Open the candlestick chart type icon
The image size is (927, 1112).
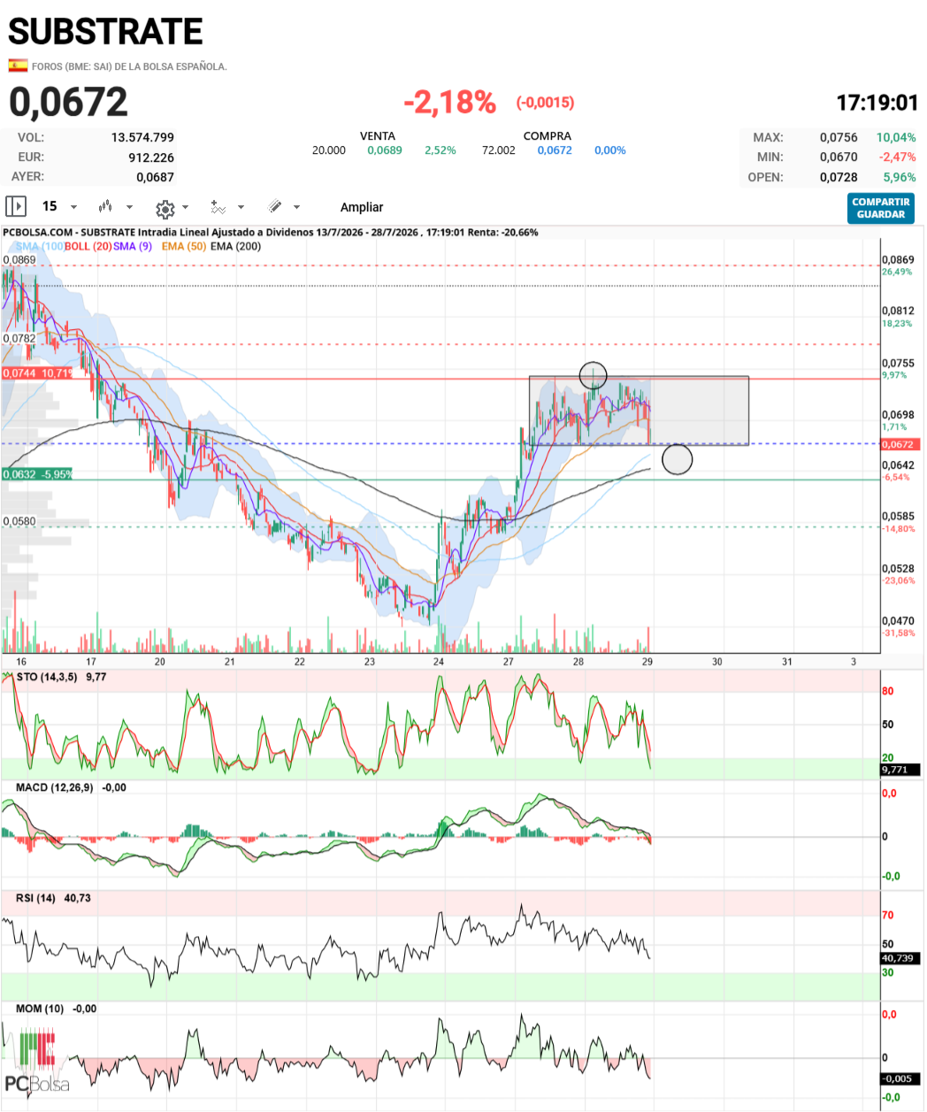click(x=105, y=207)
